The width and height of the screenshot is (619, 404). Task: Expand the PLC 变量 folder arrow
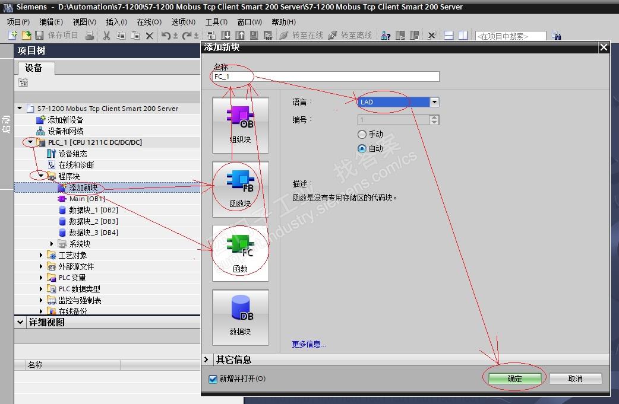41,278
